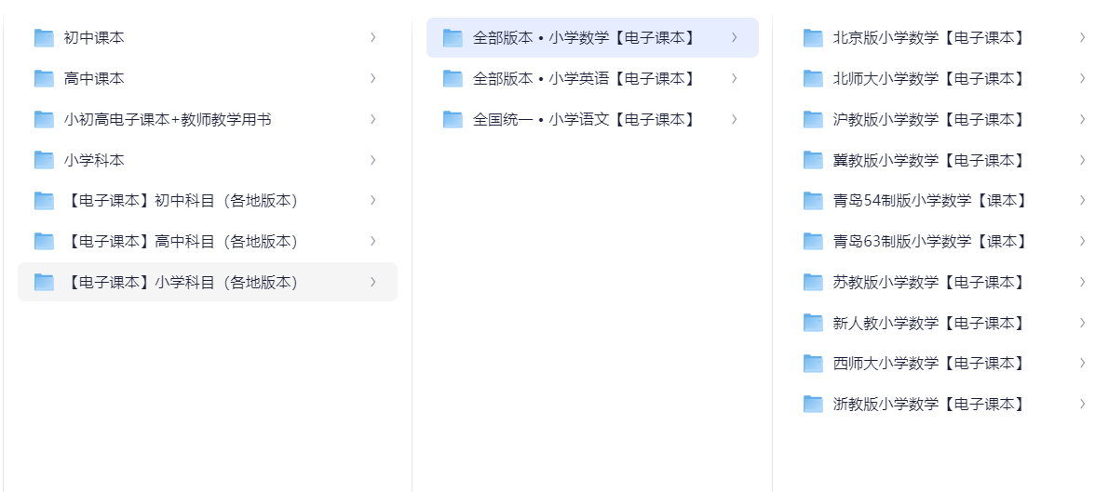Expand chevron of 北师大小学数学【电子课本】
The image size is (1109, 492).
point(1082,79)
